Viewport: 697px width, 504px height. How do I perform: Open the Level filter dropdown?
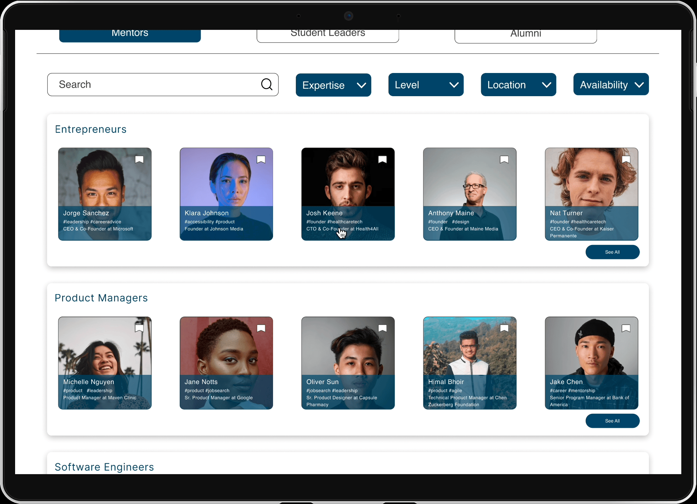(426, 85)
